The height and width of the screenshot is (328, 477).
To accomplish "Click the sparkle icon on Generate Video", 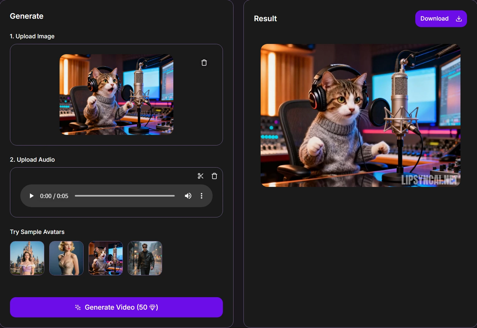I will (x=77, y=307).
